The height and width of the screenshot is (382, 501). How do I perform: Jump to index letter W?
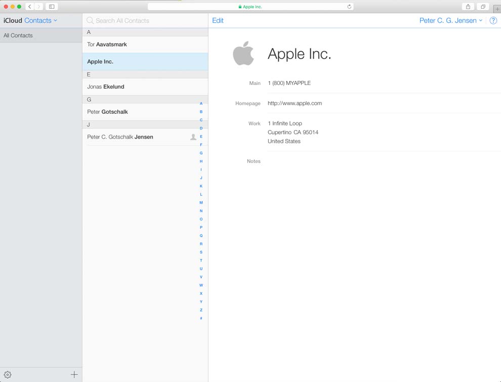pyautogui.click(x=201, y=285)
